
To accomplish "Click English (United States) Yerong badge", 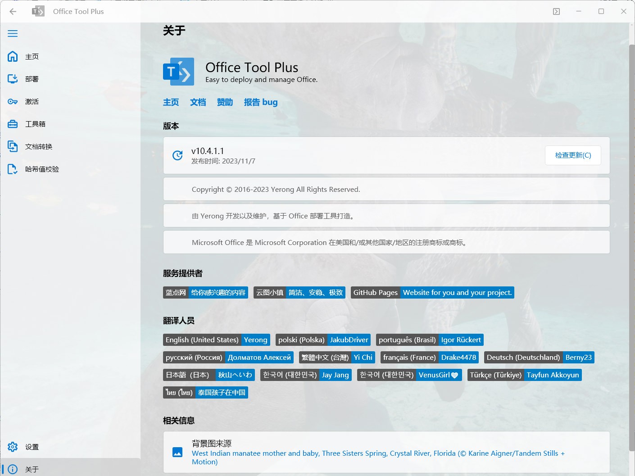I will tap(217, 340).
